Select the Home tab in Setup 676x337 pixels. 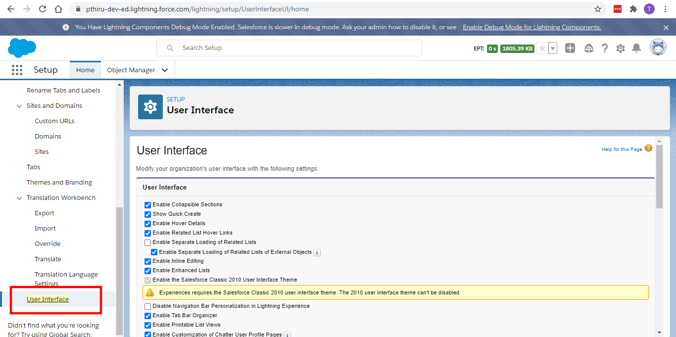point(85,70)
